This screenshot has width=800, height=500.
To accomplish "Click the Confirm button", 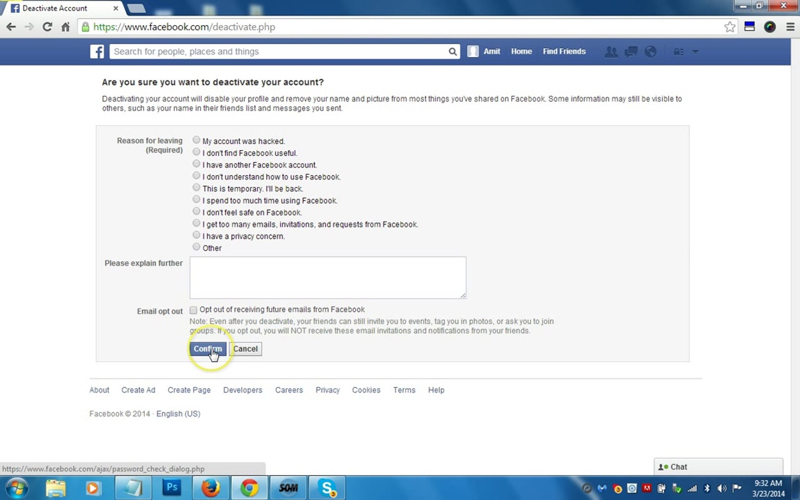I will point(207,349).
